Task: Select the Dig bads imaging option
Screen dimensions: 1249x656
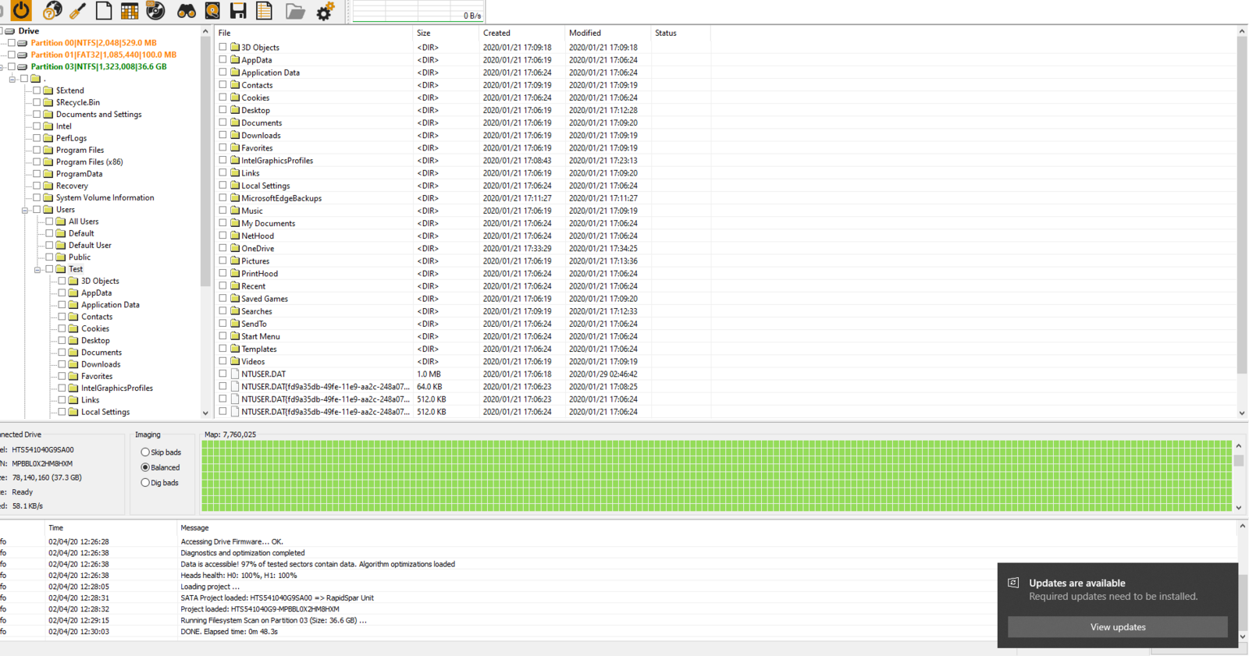Action: pos(145,483)
